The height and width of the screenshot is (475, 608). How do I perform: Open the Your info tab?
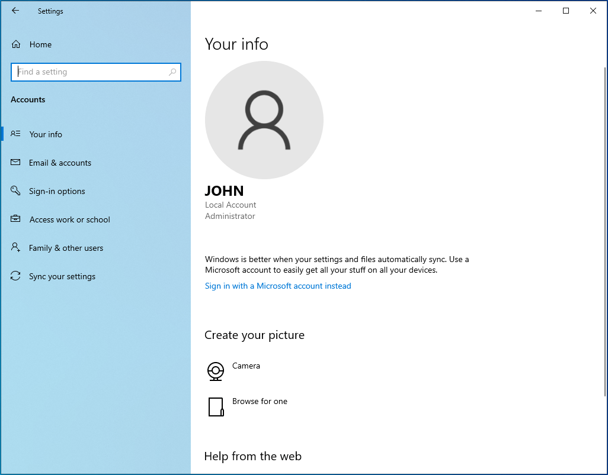(46, 134)
